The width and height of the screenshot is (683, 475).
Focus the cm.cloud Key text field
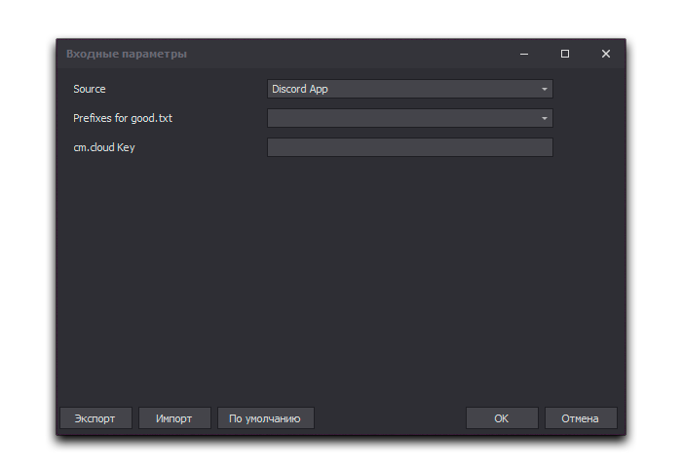tap(409, 147)
